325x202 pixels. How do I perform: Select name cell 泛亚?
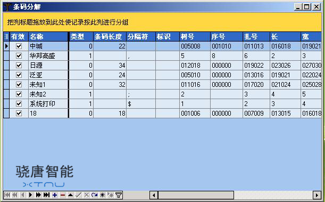48,75
